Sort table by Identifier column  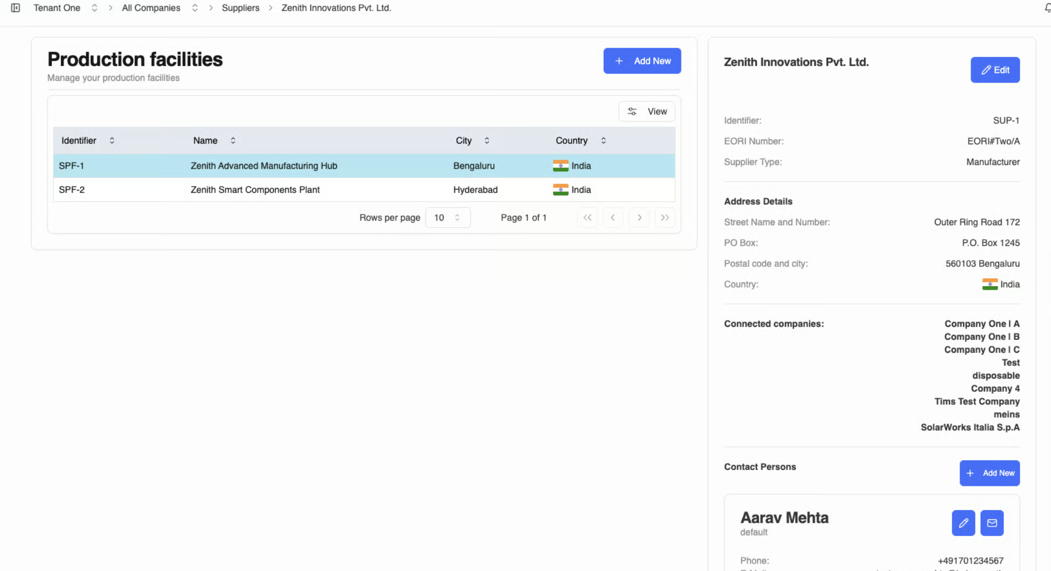click(x=88, y=141)
